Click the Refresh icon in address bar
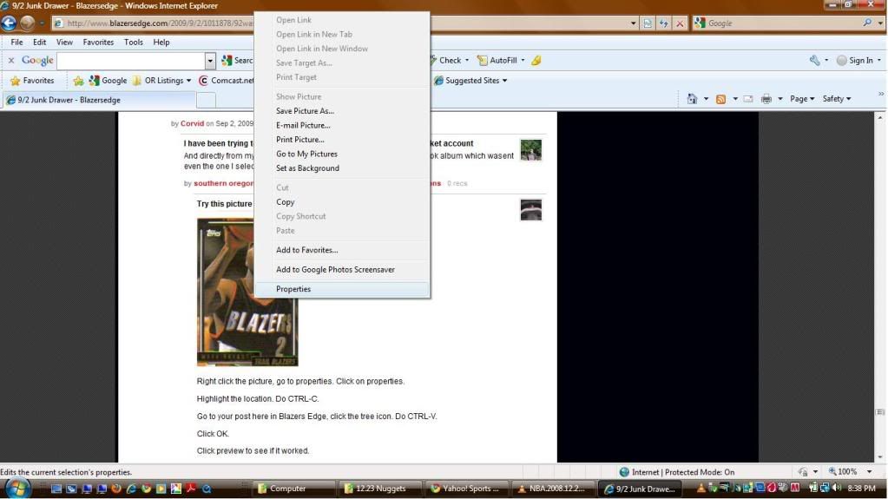Viewport: 888px width, 499px height. pos(664,23)
